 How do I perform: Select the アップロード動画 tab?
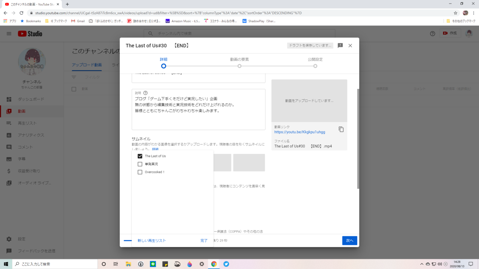click(x=87, y=65)
